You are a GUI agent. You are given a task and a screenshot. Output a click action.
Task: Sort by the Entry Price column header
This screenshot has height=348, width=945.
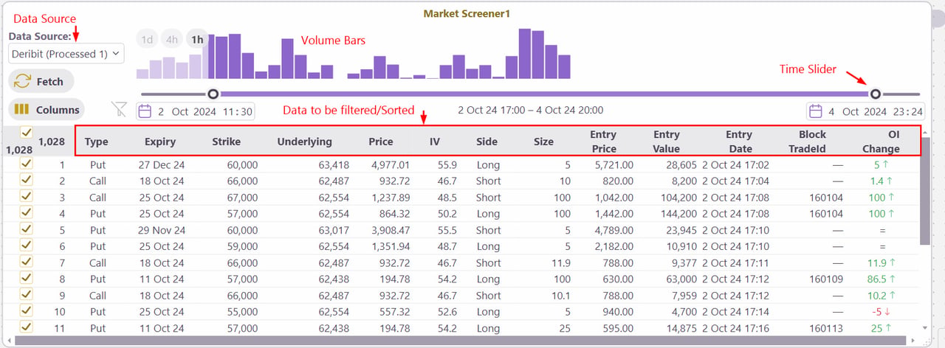pos(603,142)
